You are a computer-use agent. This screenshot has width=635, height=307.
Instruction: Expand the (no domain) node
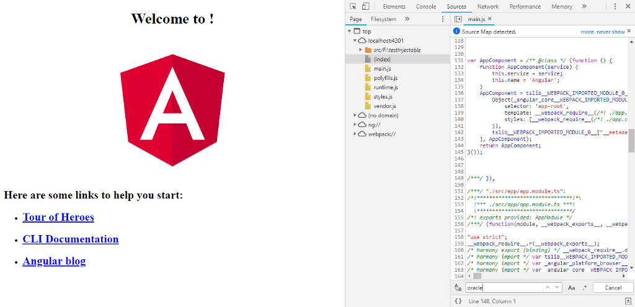(x=355, y=115)
